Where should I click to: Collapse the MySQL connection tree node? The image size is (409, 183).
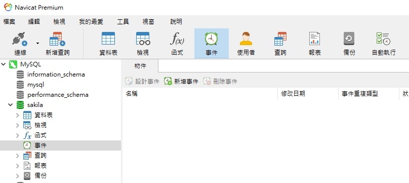coord(4,64)
